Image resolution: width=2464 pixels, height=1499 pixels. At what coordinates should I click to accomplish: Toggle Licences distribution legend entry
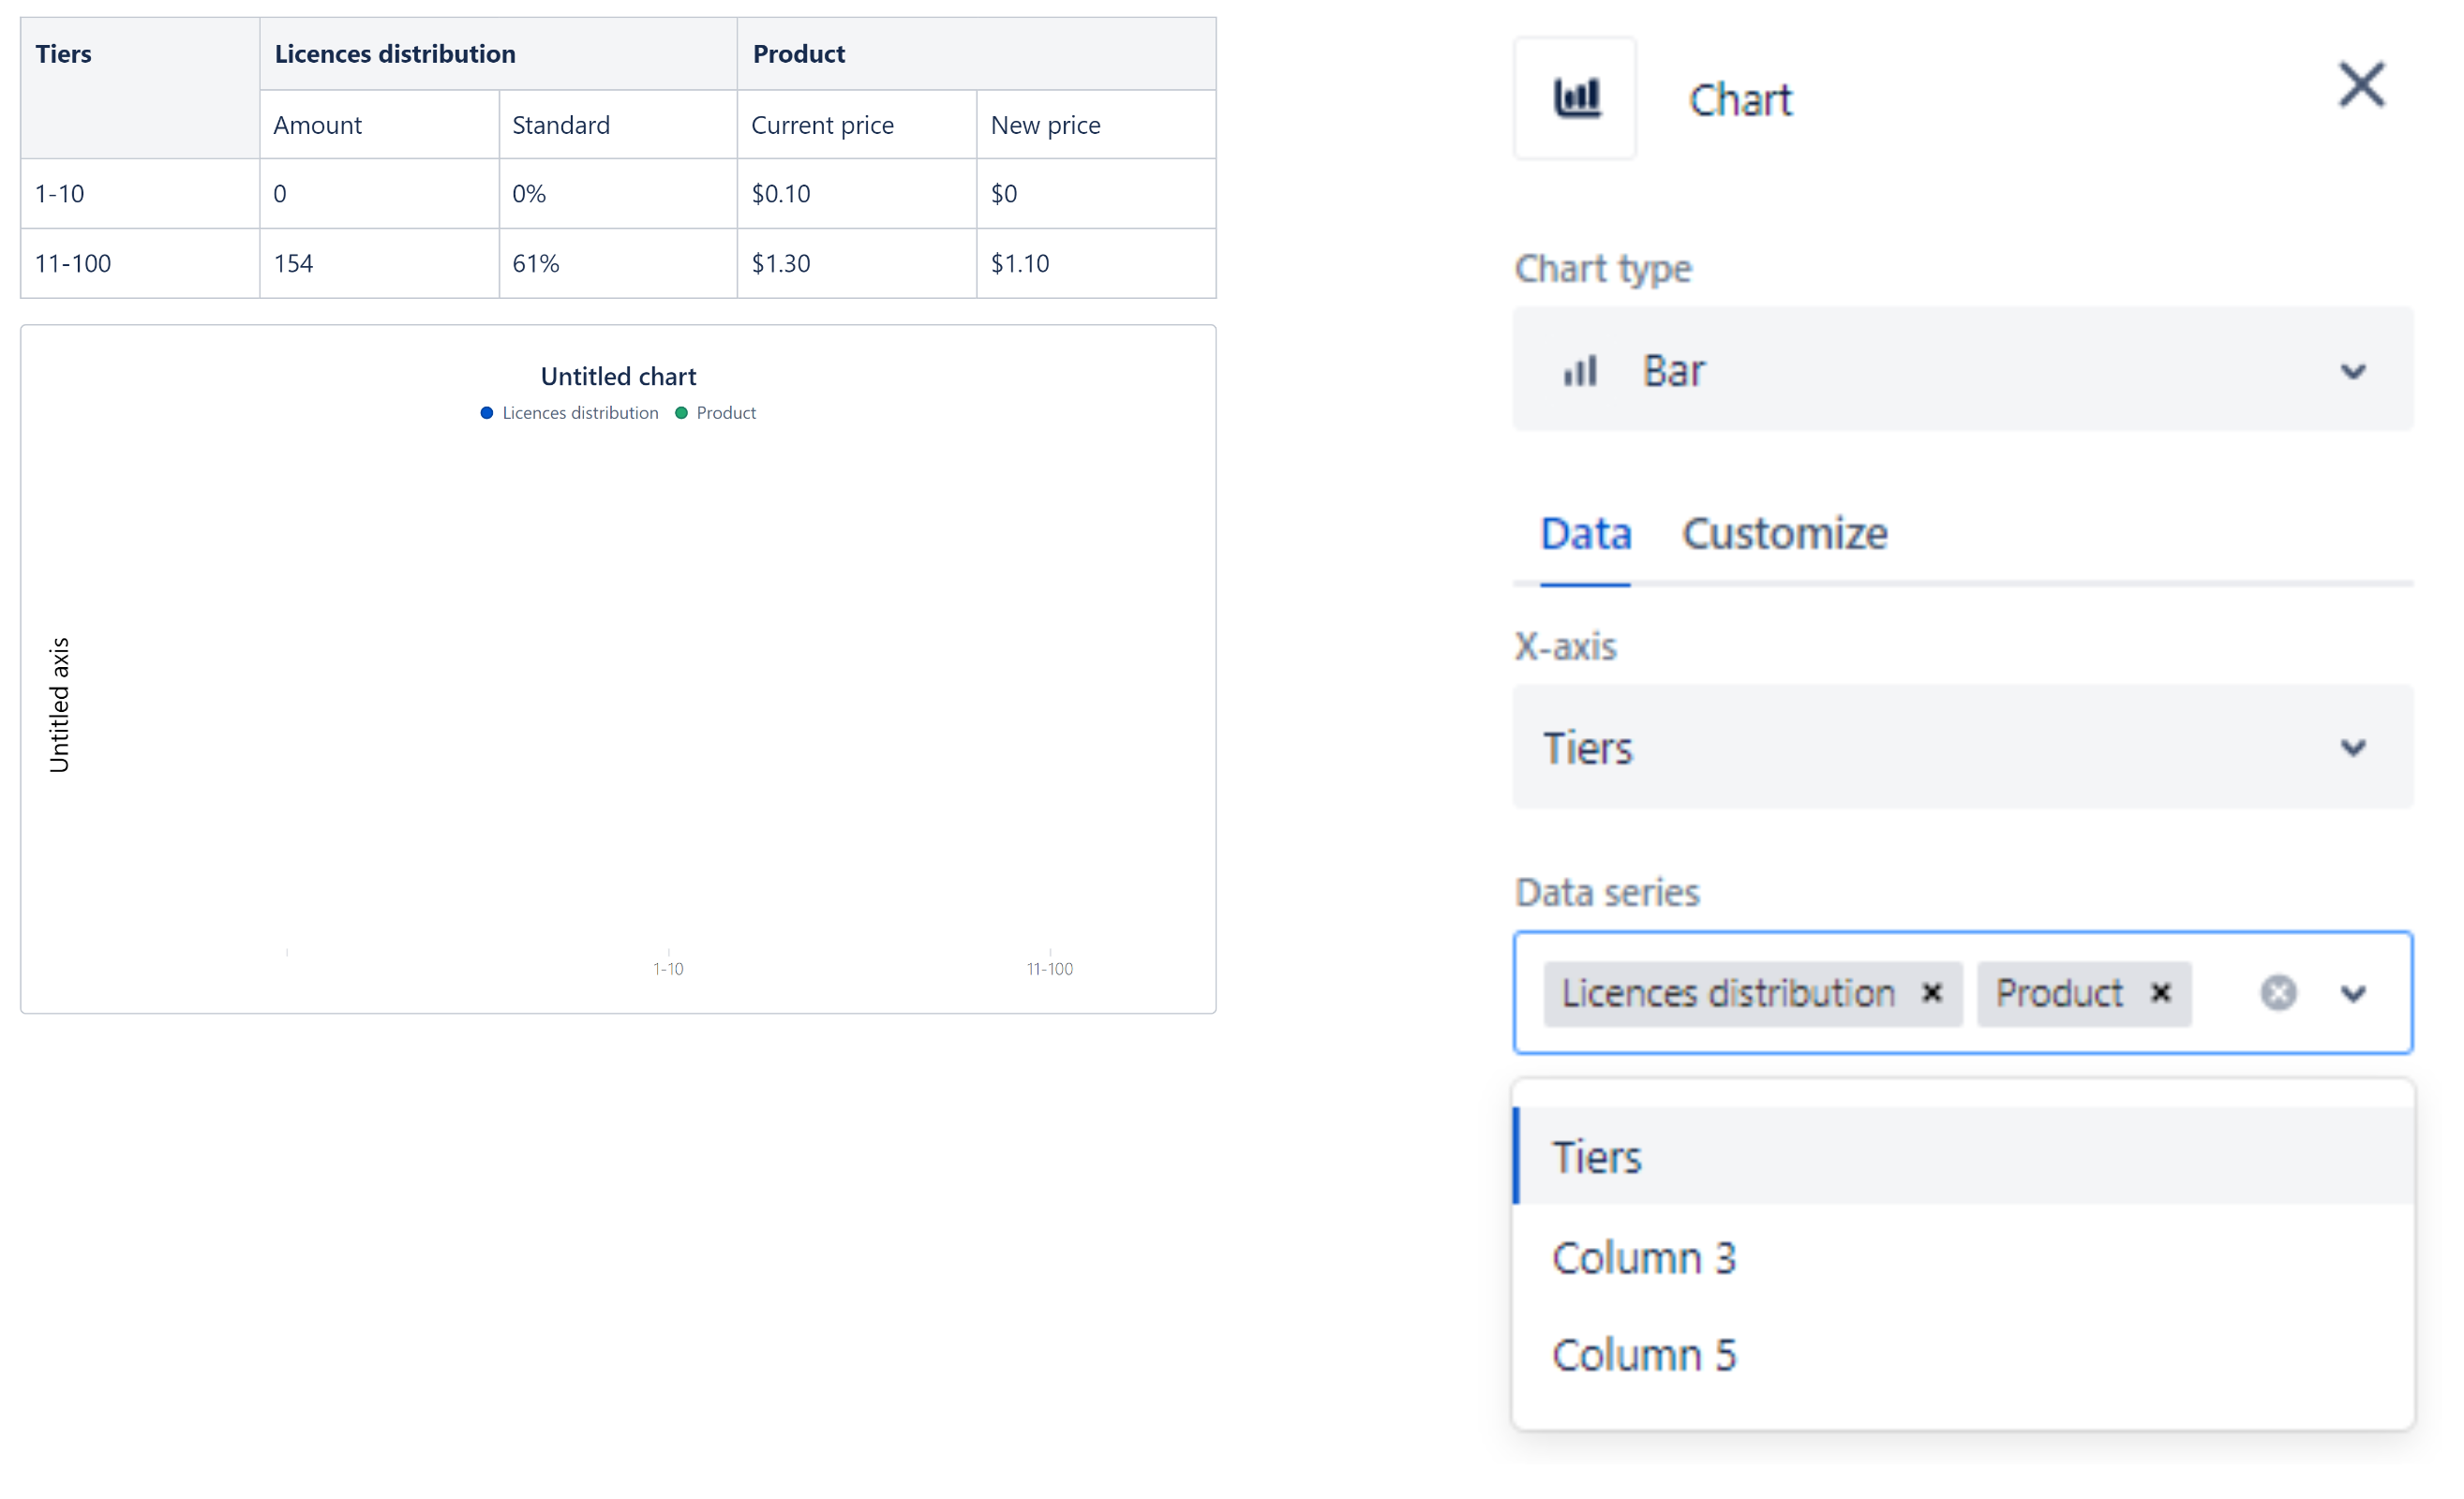569,413
